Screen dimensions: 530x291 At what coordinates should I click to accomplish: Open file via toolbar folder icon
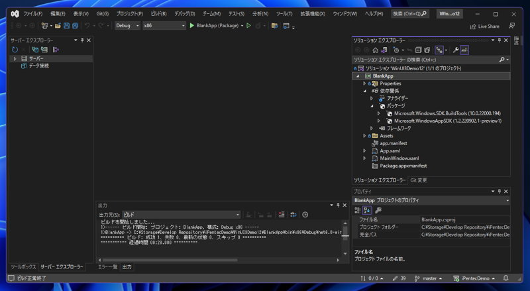(x=58, y=26)
